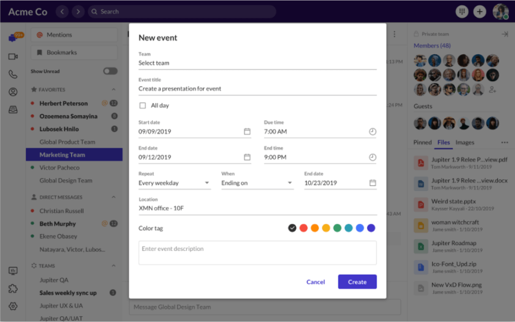Click the event description text field

[x=257, y=253]
